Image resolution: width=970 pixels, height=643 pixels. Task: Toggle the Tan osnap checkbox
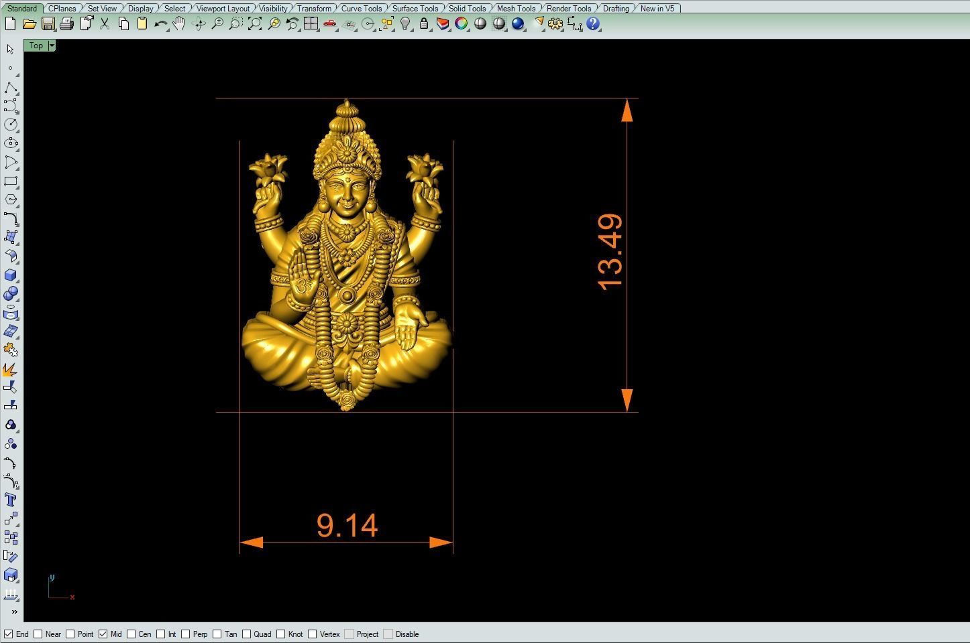point(217,634)
